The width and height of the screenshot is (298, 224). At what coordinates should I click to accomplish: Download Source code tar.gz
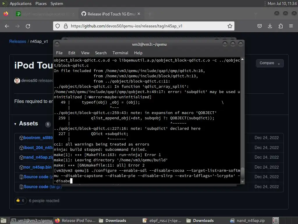[x=43, y=187]
